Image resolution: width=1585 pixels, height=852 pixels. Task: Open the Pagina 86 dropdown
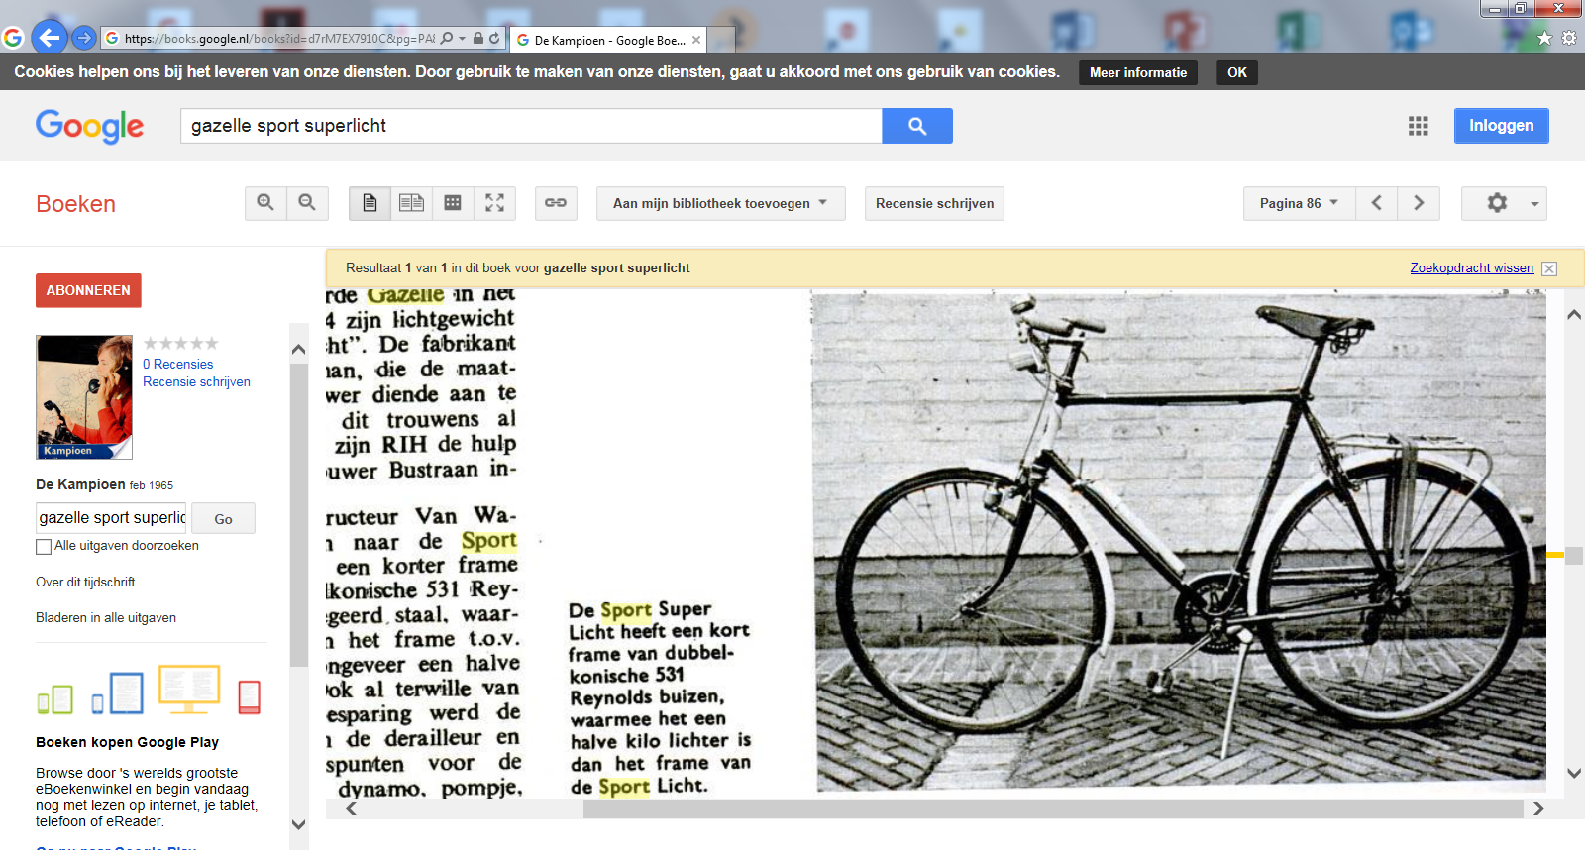[x=1299, y=203]
